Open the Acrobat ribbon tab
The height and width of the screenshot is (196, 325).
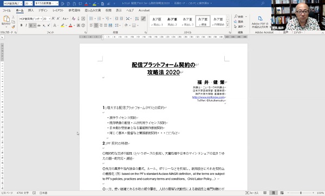click(144, 10)
